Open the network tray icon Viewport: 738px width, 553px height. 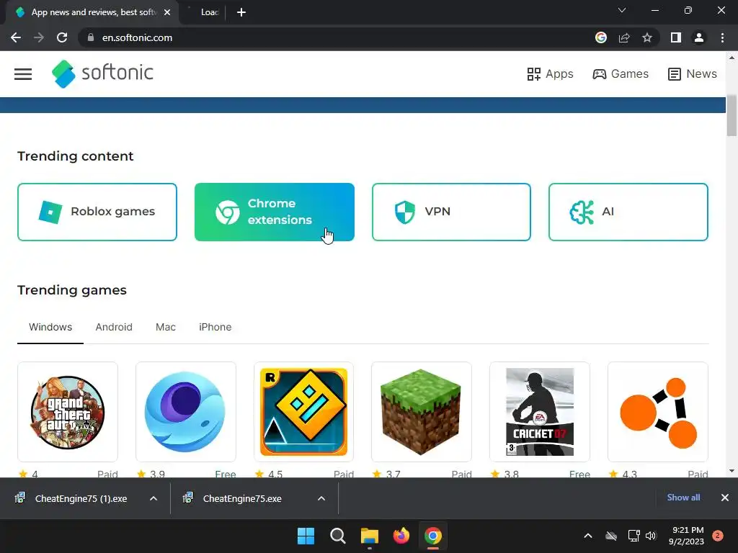point(633,536)
